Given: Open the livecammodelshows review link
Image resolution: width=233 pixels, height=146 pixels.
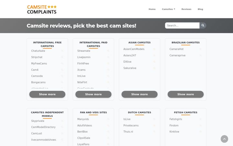Looking at the screenshot, I should point(44,140).
